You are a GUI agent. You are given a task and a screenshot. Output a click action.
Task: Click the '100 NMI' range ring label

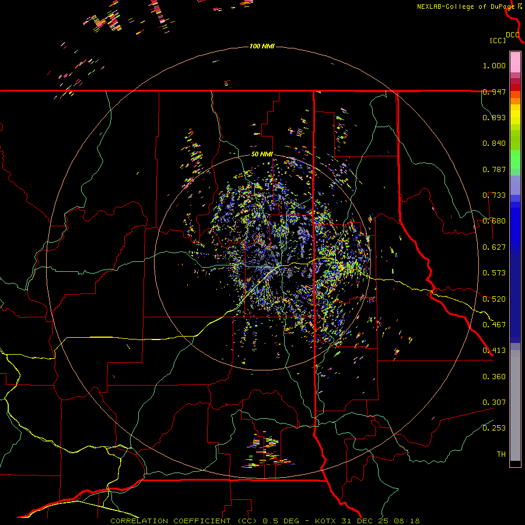tap(262, 46)
